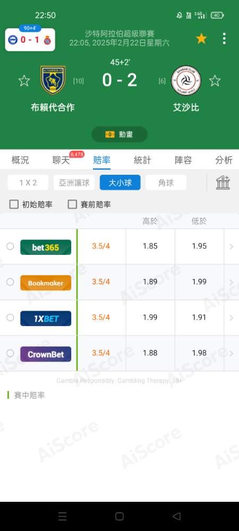
Task: Open the bookmaker building icon
Action: coord(223,183)
